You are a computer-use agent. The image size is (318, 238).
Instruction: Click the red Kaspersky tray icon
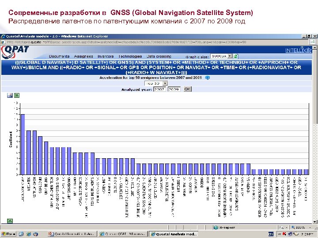284,234
